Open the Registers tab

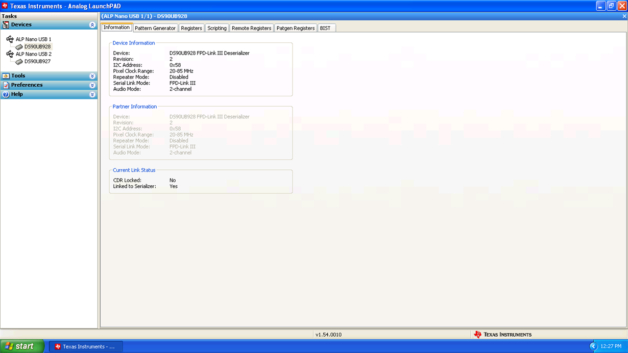tap(191, 28)
